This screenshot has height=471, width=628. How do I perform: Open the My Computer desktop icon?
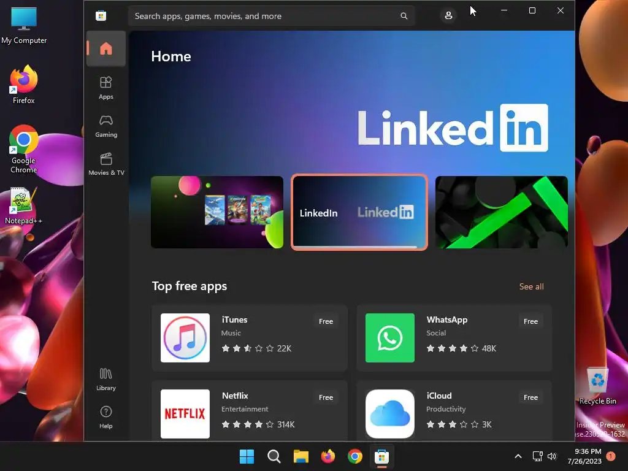pos(24,25)
